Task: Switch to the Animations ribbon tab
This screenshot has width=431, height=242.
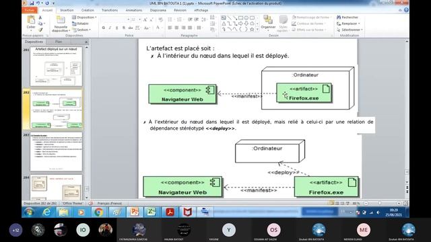Action: (134, 10)
